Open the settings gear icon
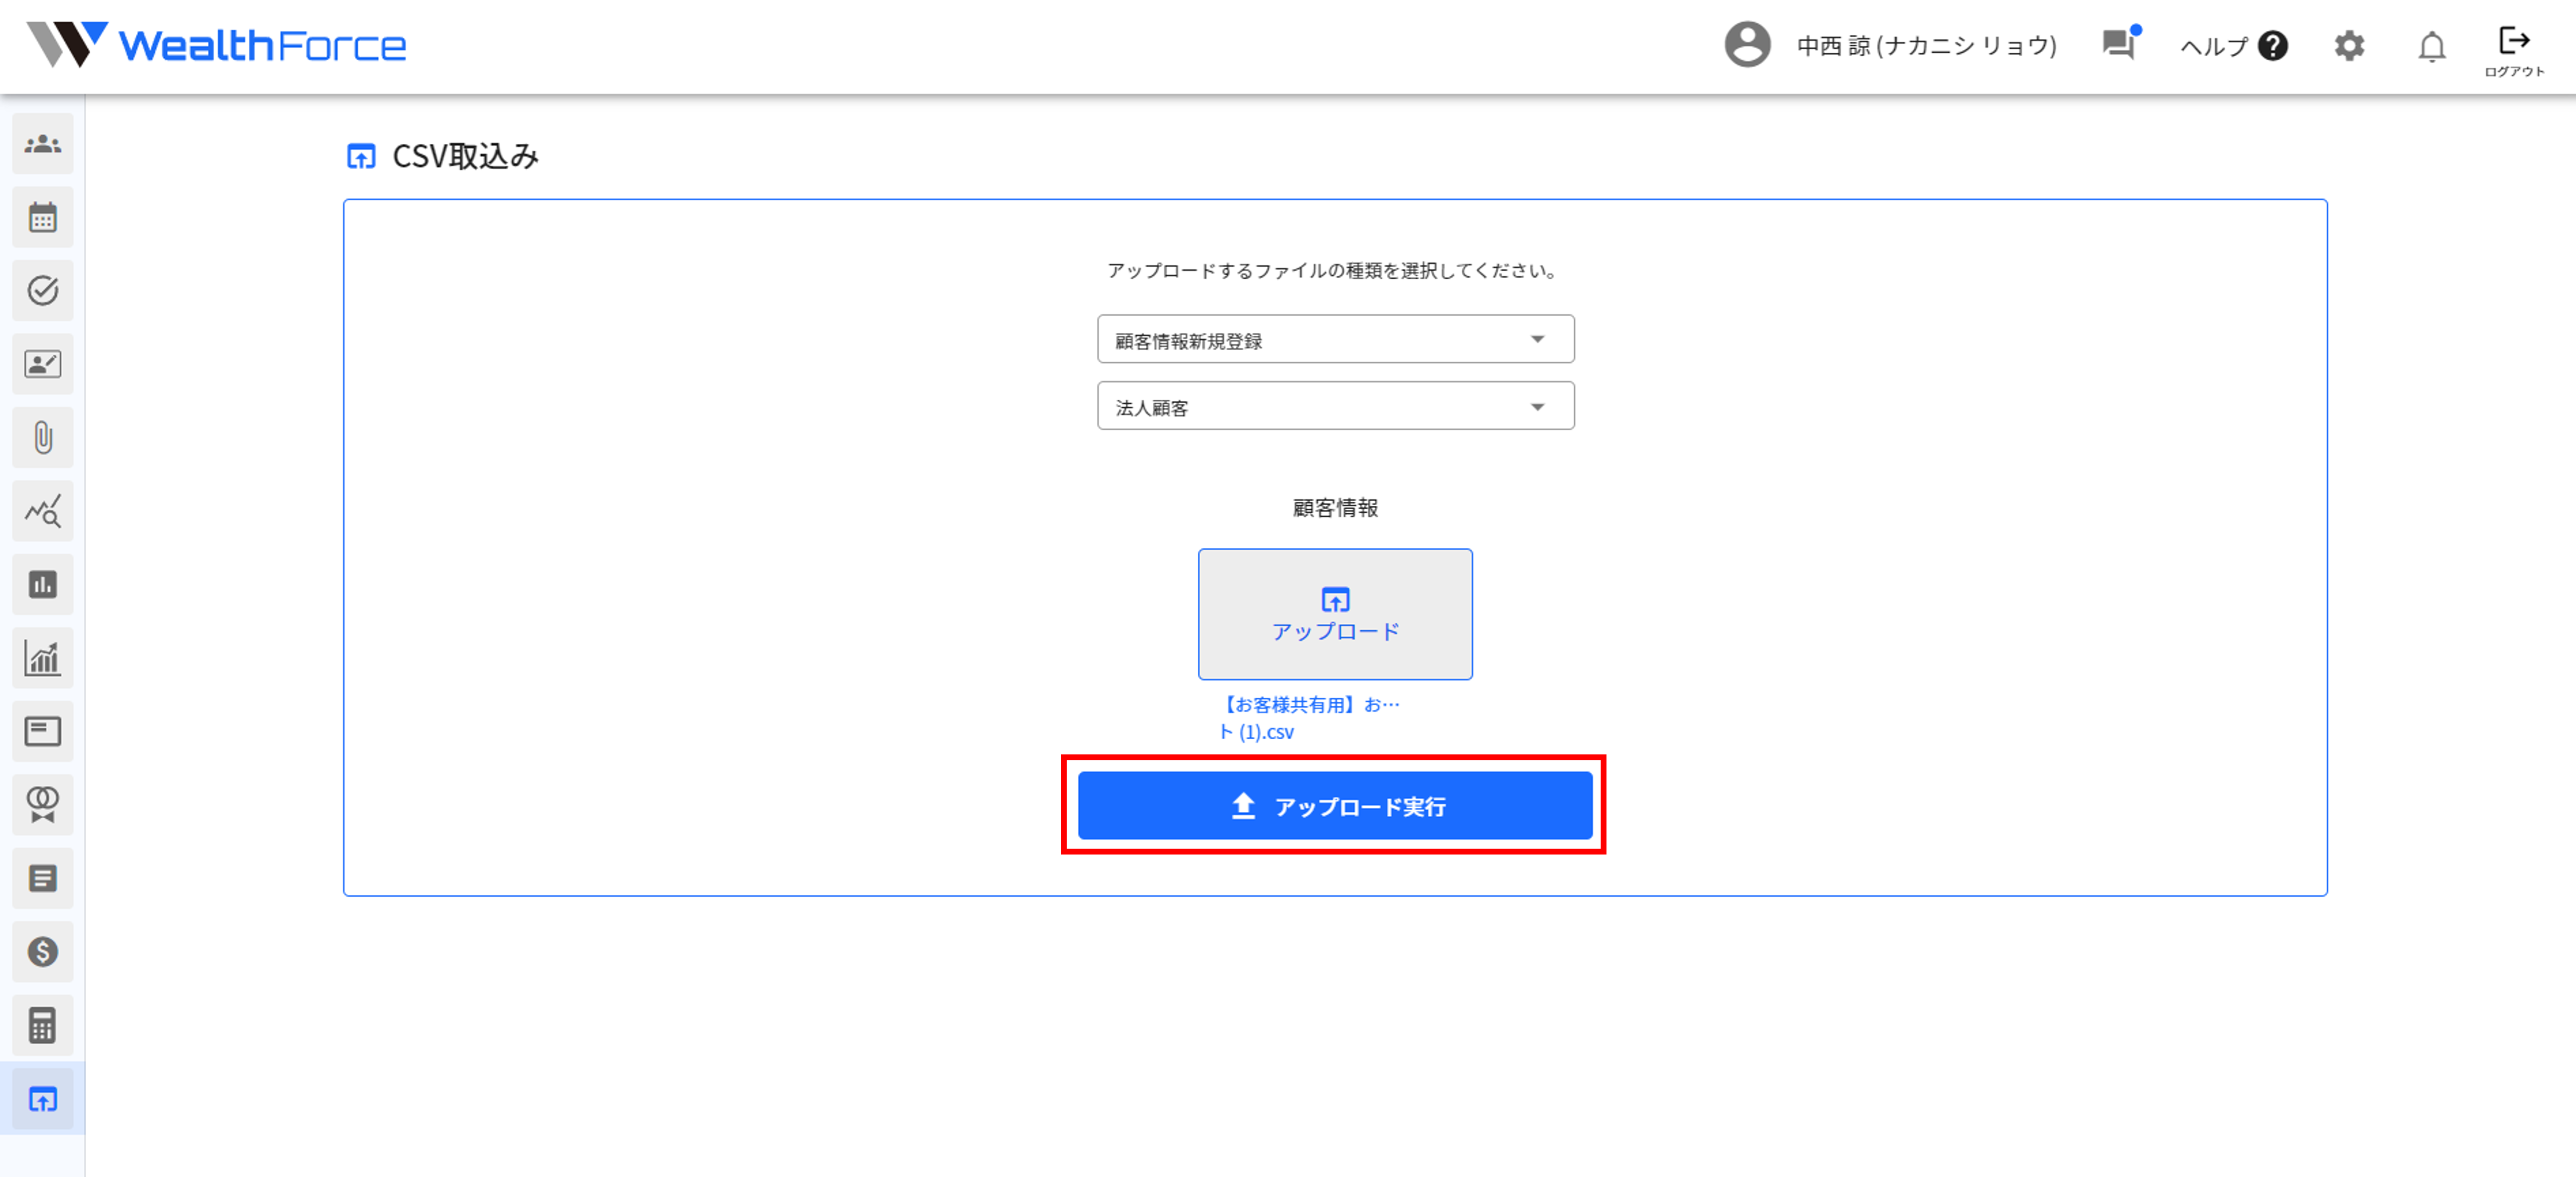This screenshot has width=2576, height=1177. click(x=2349, y=46)
